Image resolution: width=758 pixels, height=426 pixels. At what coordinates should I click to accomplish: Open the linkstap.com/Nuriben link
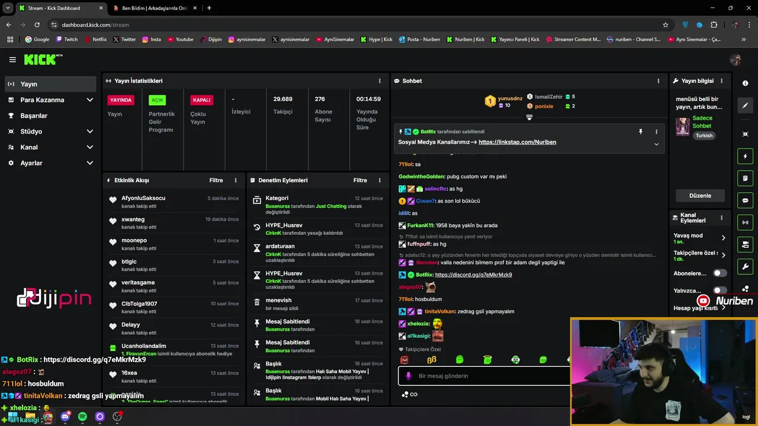(517, 142)
